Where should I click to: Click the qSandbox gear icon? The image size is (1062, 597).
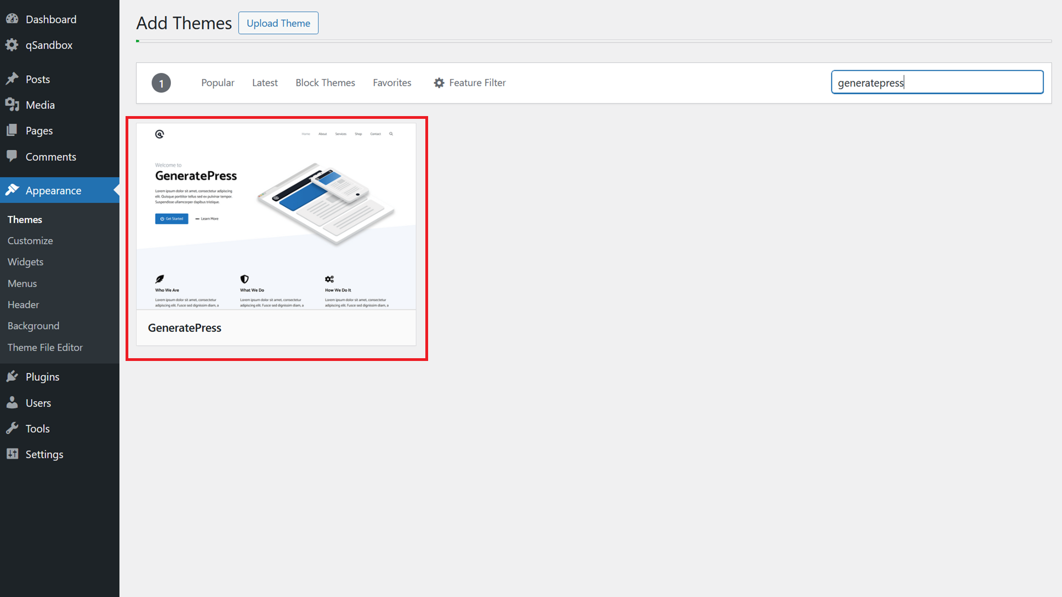click(12, 45)
